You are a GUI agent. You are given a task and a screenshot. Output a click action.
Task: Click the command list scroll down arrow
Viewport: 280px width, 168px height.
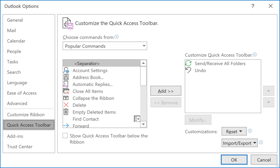143,124
